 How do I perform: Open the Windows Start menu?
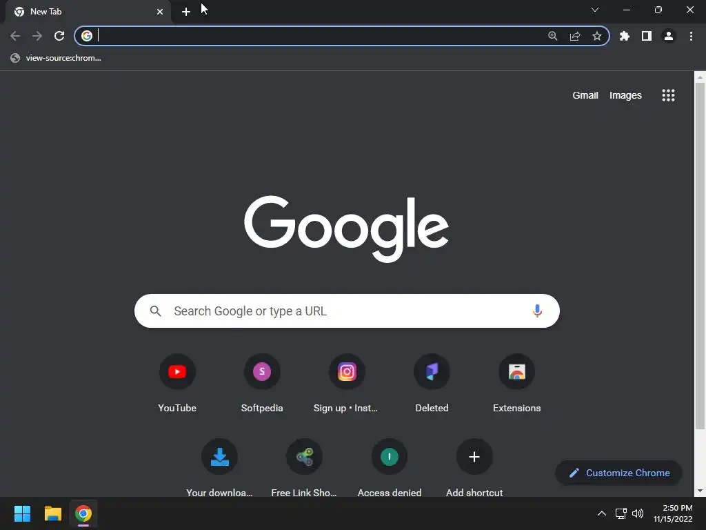(22, 513)
